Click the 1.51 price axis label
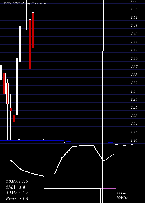The width and height of the screenshot is (145, 203). 134,17
